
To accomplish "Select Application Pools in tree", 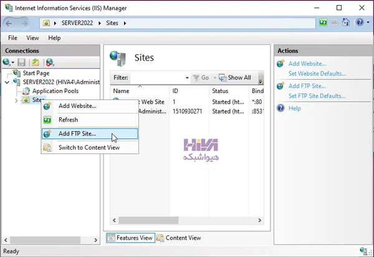I will 55,91.
